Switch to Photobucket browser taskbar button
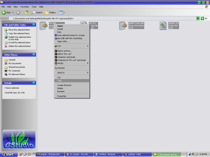The image size is (210, 157). coord(50,154)
